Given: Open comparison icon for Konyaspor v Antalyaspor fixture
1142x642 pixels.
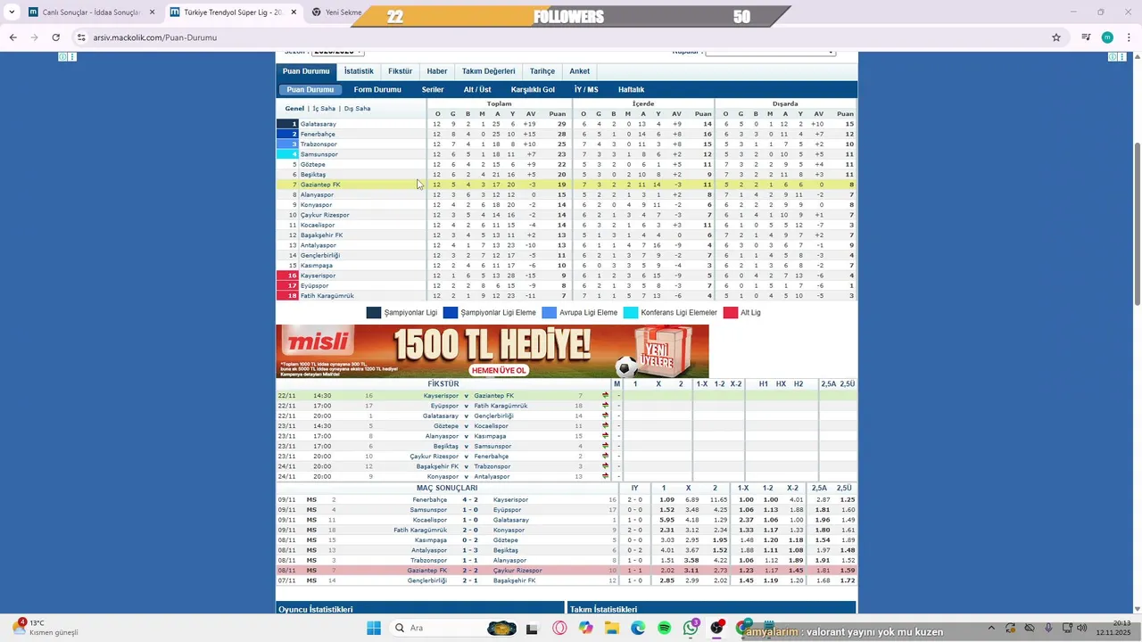Looking at the screenshot, I should 606,476.
